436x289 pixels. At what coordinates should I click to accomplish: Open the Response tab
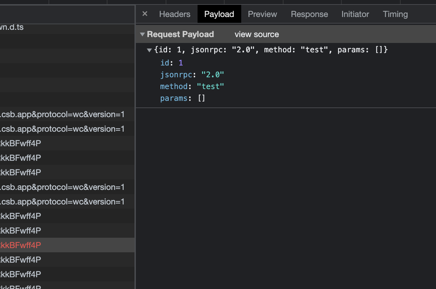tap(309, 14)
